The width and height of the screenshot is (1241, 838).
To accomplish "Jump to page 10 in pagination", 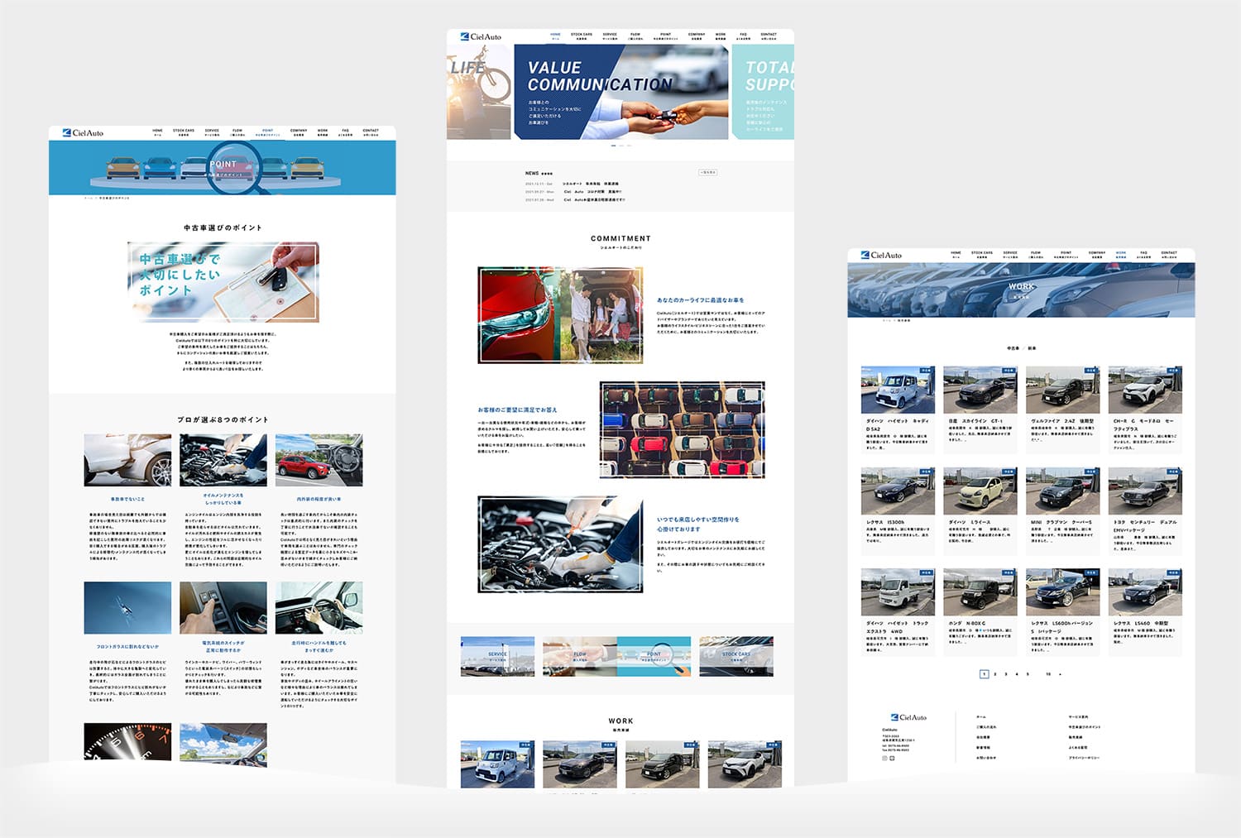I will coord(1048,674).
